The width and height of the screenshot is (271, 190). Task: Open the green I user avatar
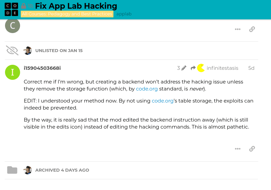(13, 72)
